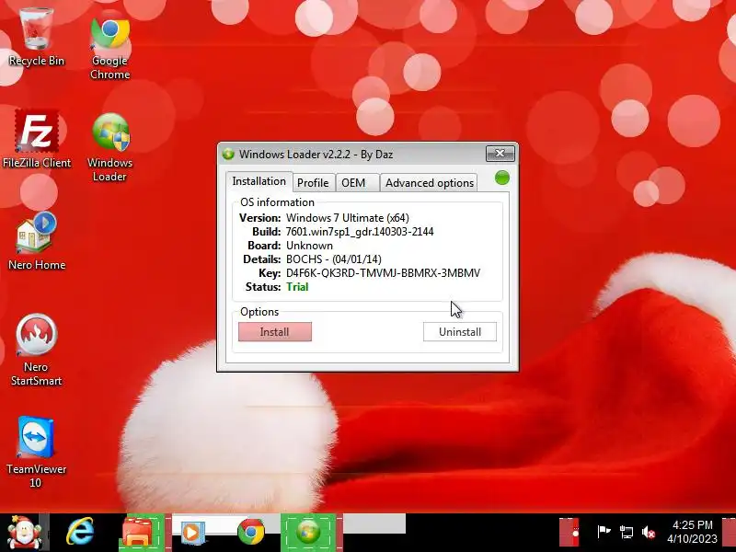The width and height of the screenshot is (736, 552).
Task: Click the green Trial status text
Action: point(297,287)
